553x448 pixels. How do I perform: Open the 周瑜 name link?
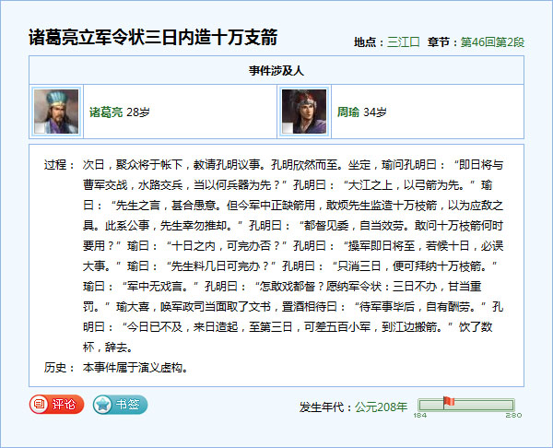coord(348,112)
